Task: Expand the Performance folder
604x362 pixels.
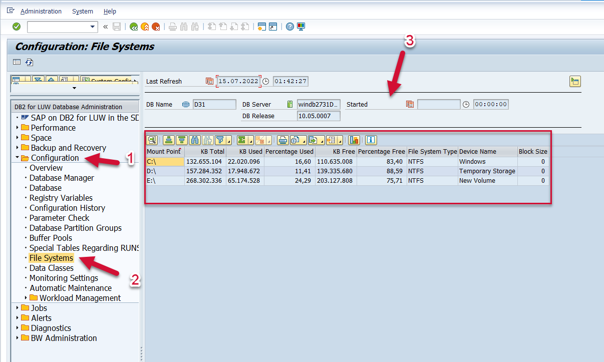Action: (x=18, y=128)
